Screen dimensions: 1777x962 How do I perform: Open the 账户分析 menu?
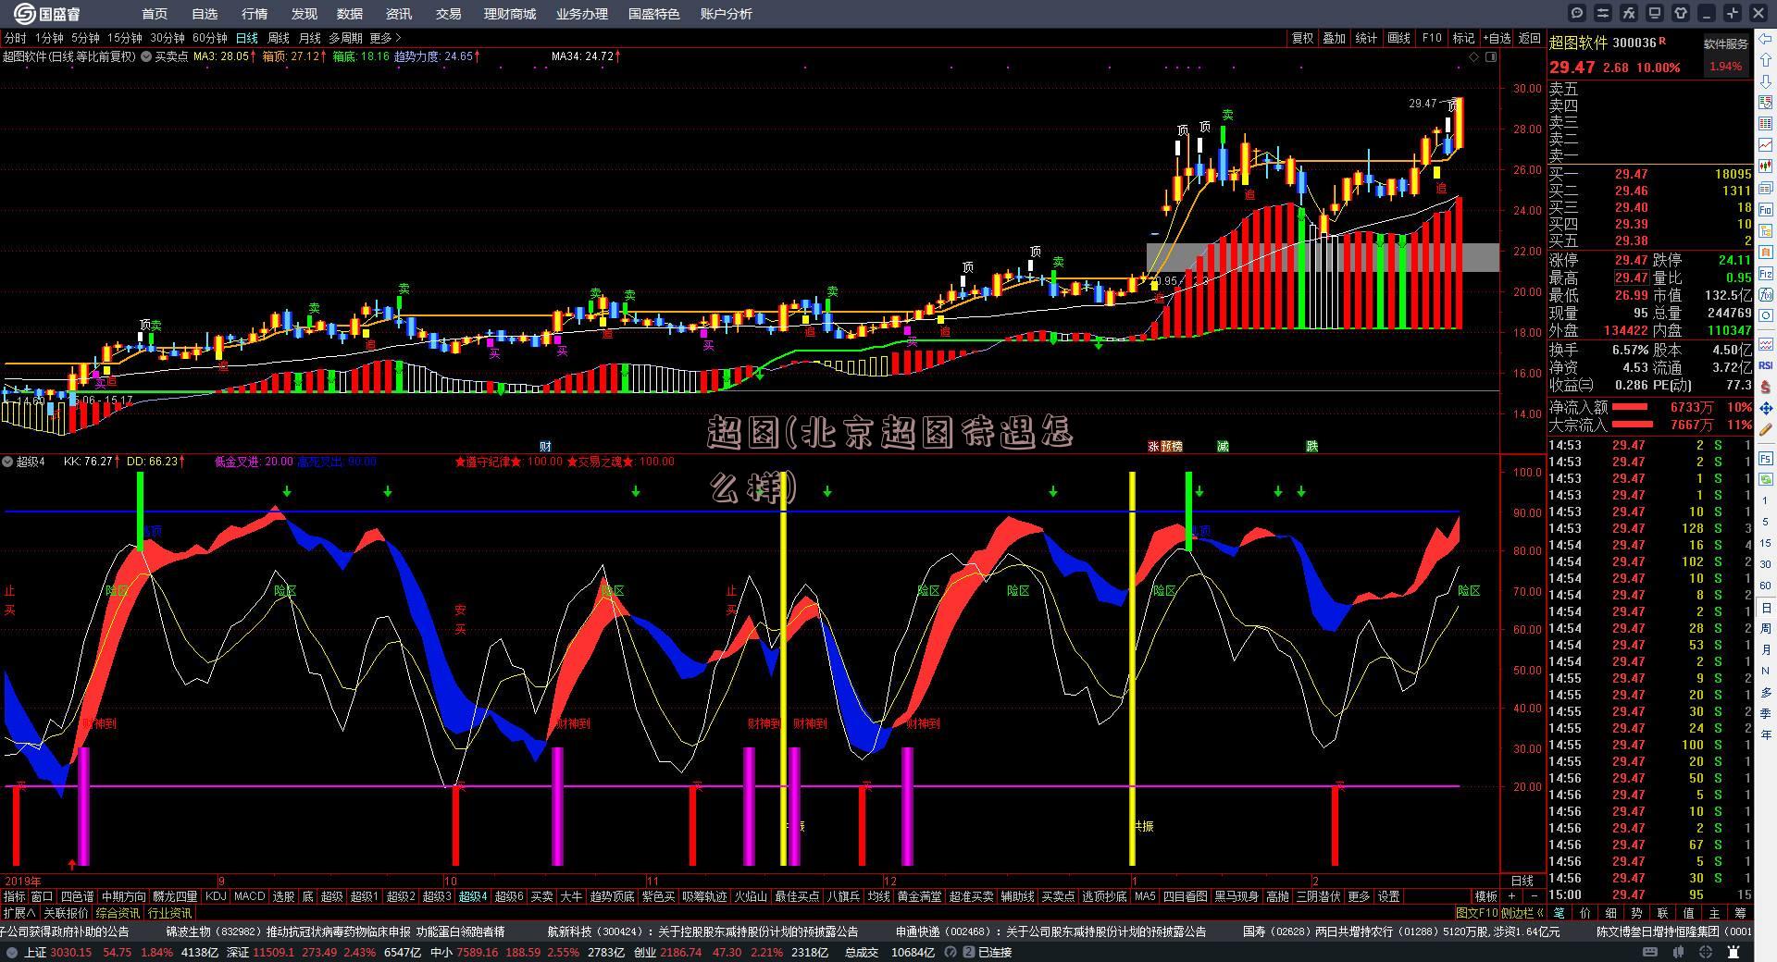(727, 14)
